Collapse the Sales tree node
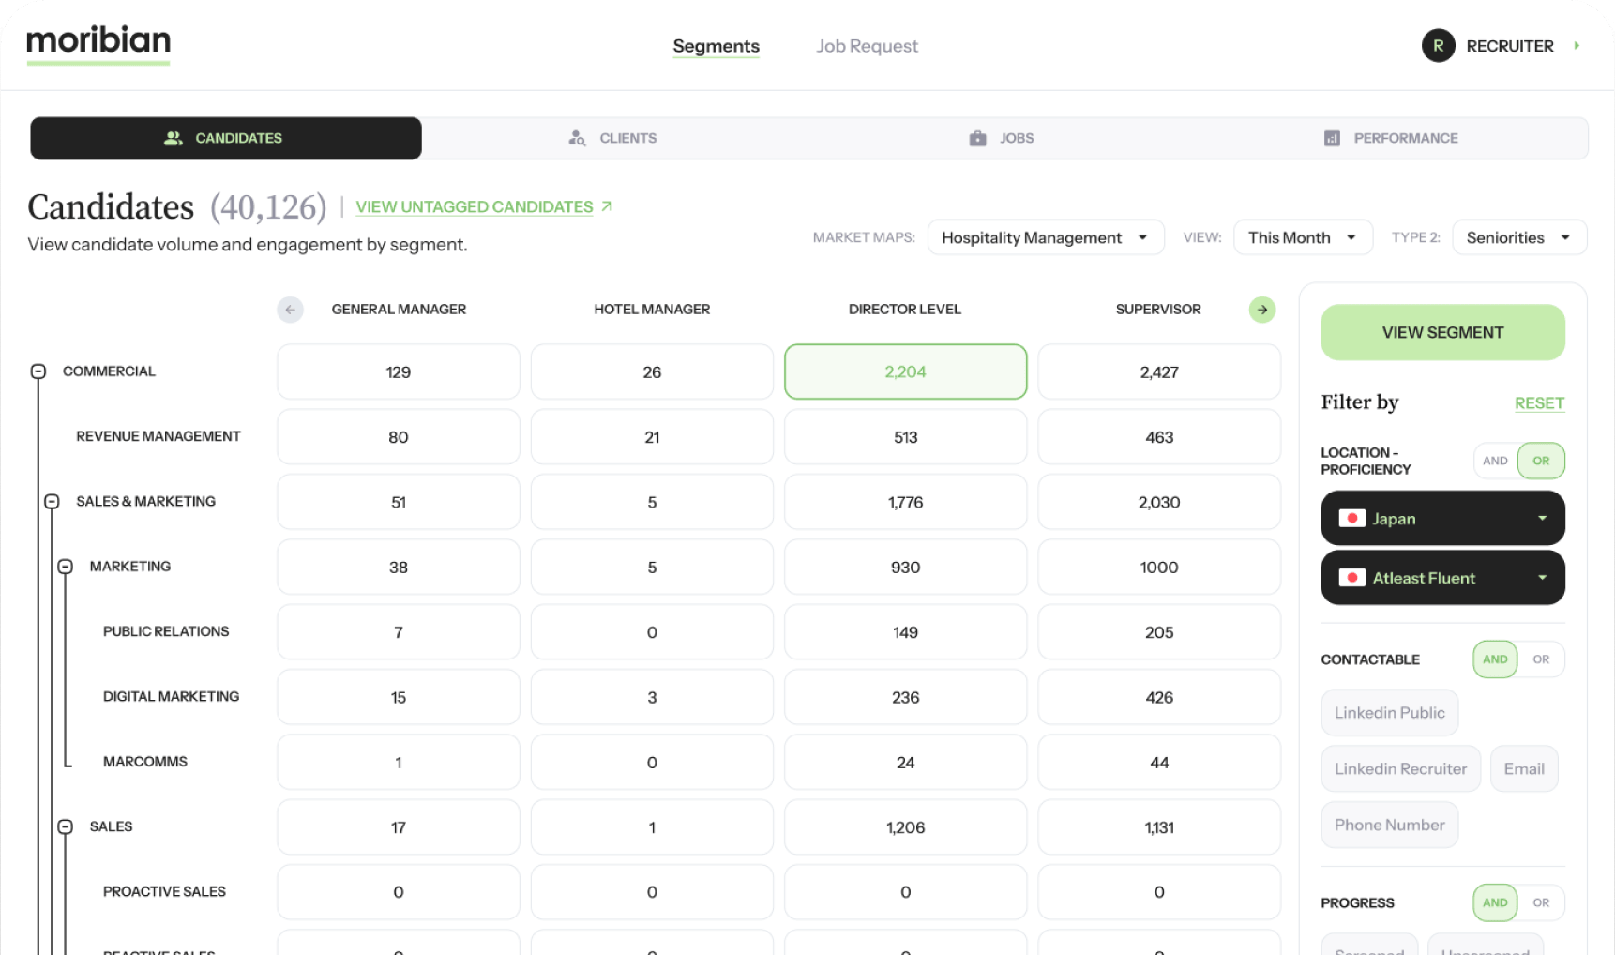 point(66,826)
